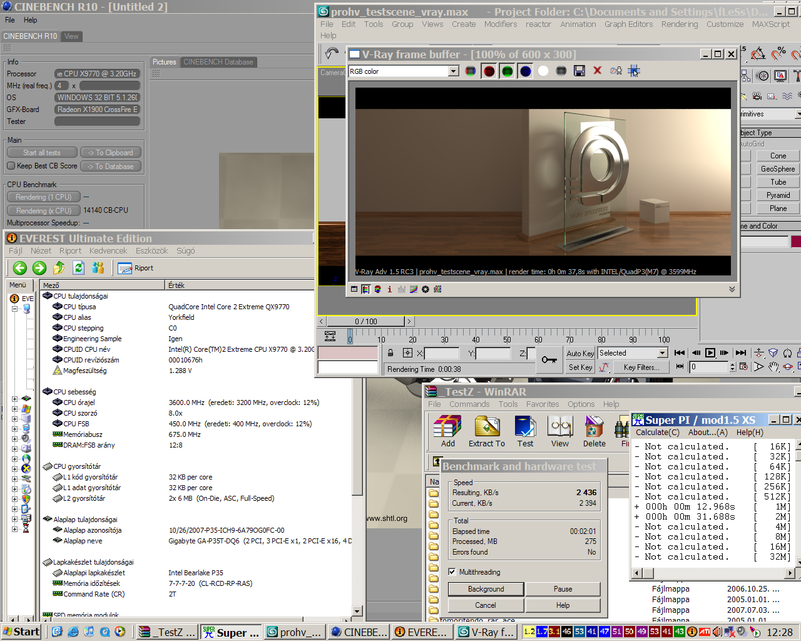Switch V-Ray frame buffer to RGB channels
801x641 pixels.
point(471,71)
